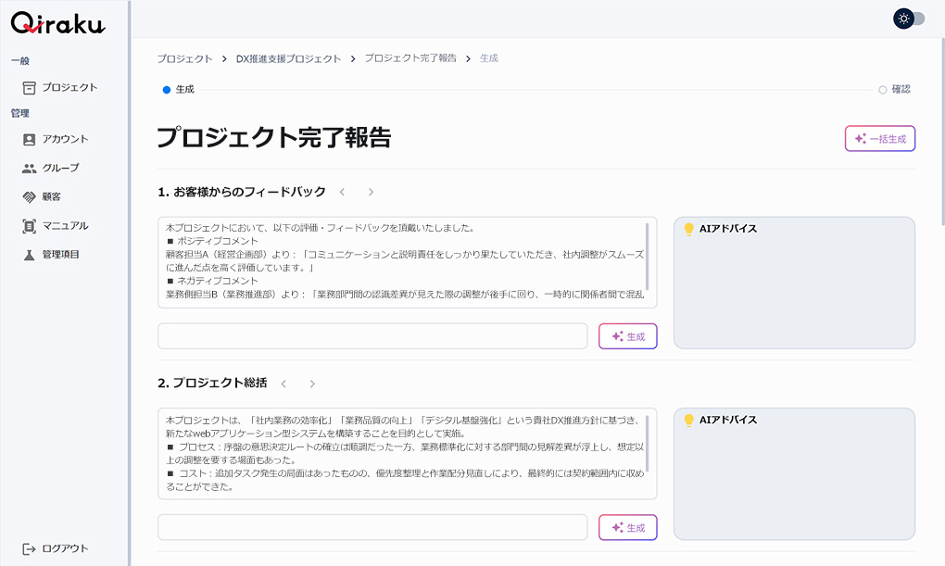This screenshot has height=566, width=945.
Task: Open DX推進支援プロジェクト breadcrumb link
Action: click(288, 58)
